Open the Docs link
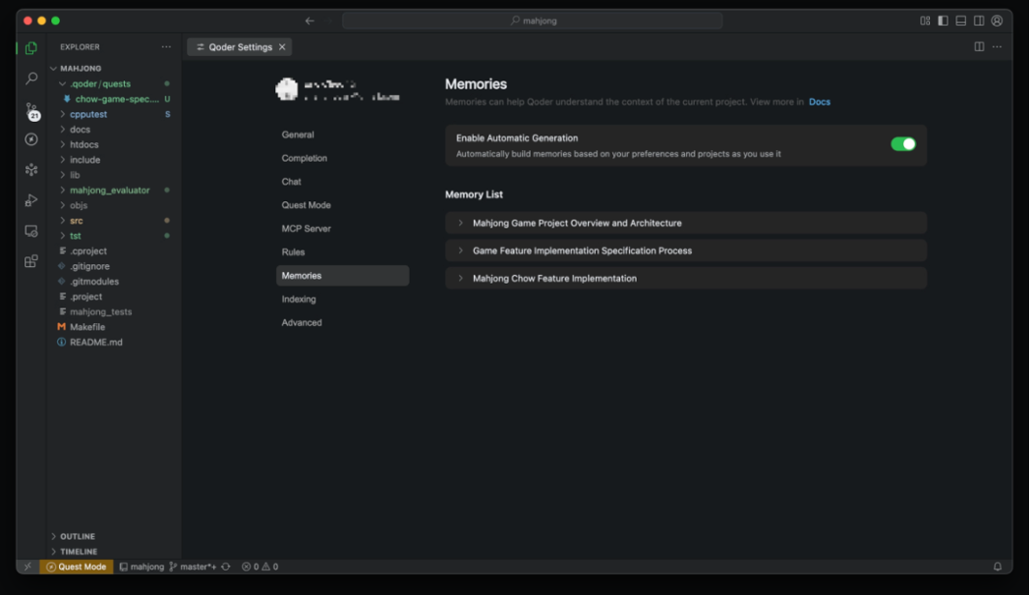The image size is (1030, 595). [819, 102]
